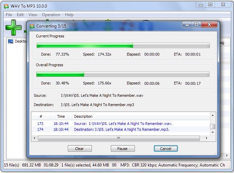Open the Edit menu
234x173 pixels.
[20, 15]
